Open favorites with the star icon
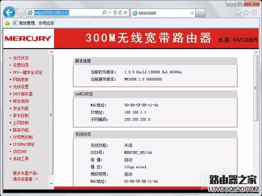The image size is (262, 196). pyautogui.click(x=246, y=13)
